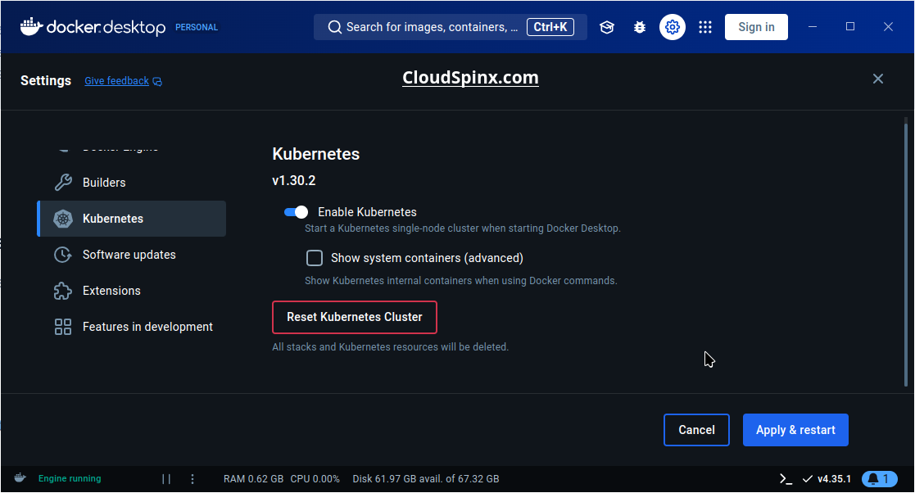Check Show system containers (advanced)
Viewport: 915px width, 493px height.
point(315,257)
